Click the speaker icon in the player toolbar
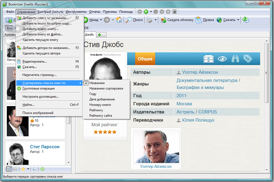 (175, 12)
